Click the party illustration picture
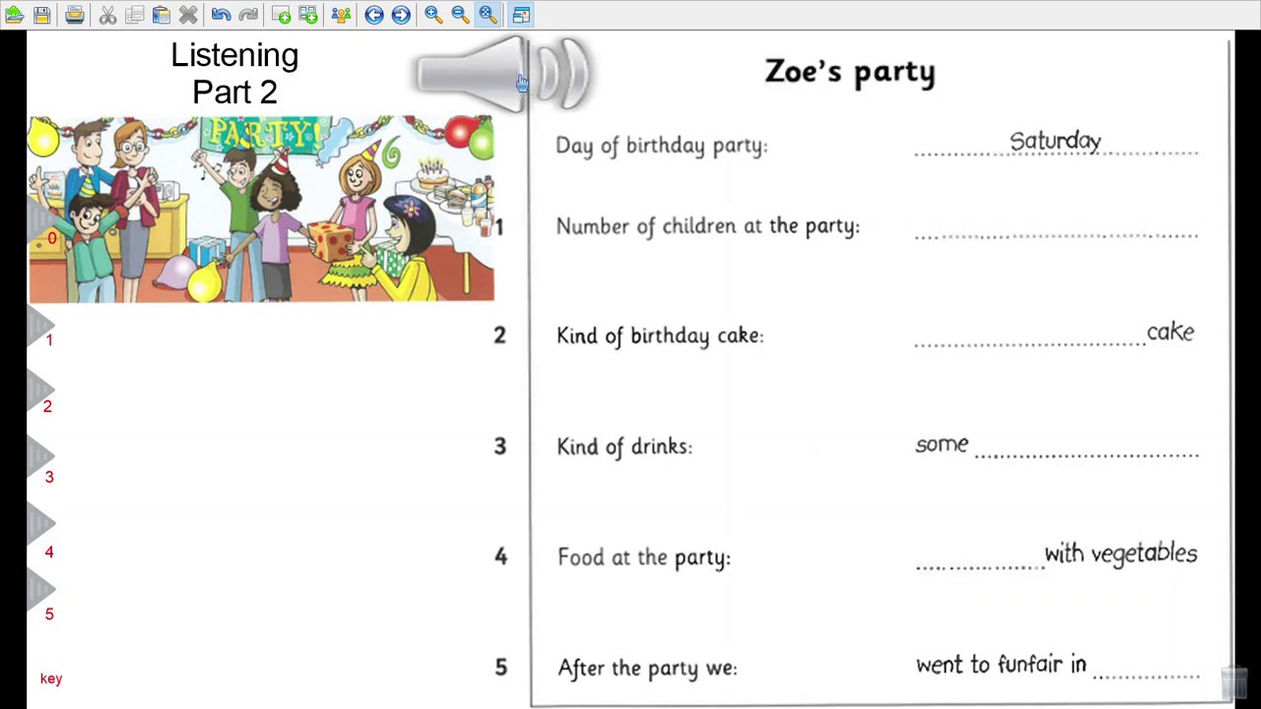Viewport: 1261px width, 709px height. (261, 209)
